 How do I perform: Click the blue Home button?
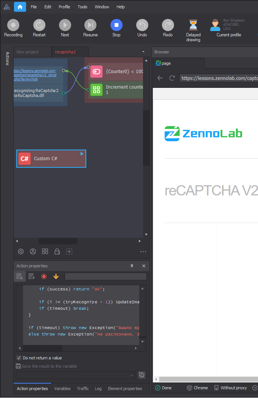(x=20, y=7)
